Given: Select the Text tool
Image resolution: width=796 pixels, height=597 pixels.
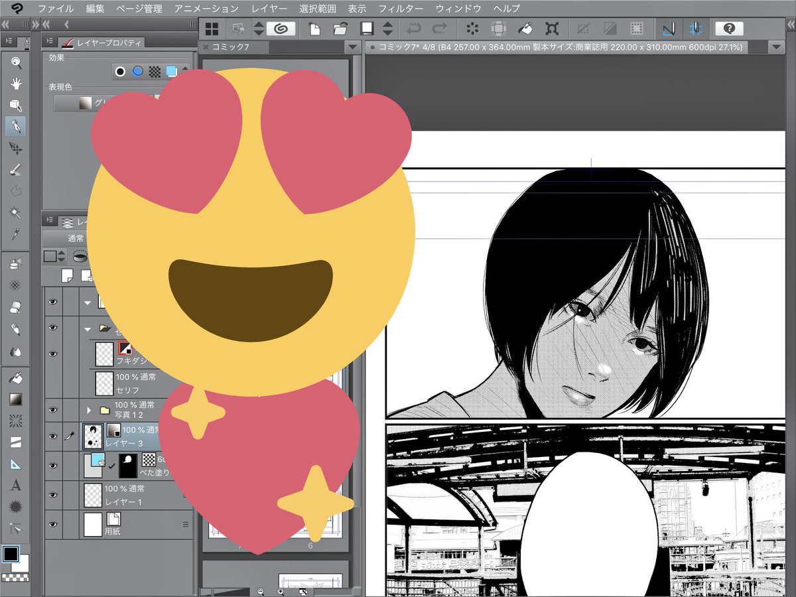Looking at the screenshot, I should pos(16,485).
